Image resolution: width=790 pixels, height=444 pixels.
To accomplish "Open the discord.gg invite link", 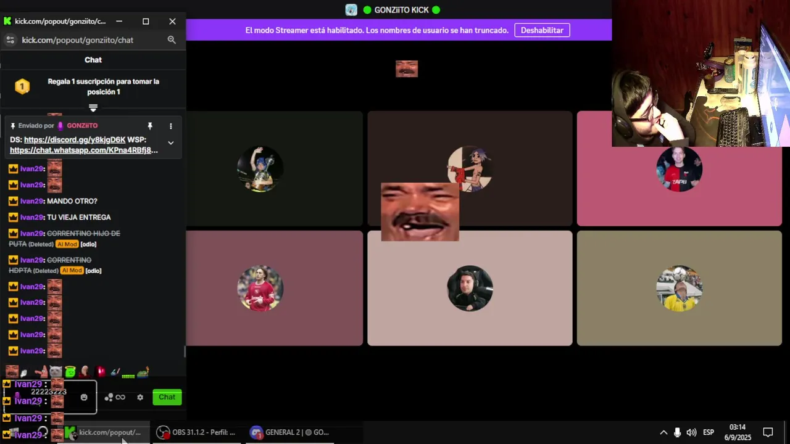I will [x=75, y=140].
